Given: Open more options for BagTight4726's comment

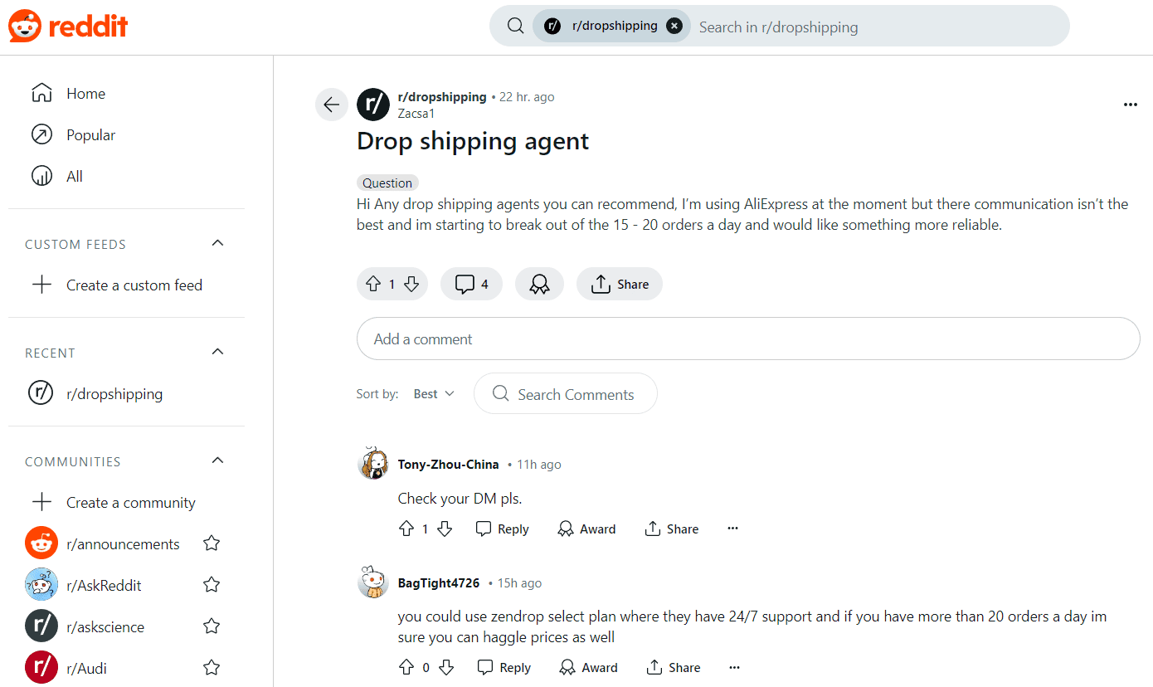Looking at the screenshot, I should tap(734, 667).
